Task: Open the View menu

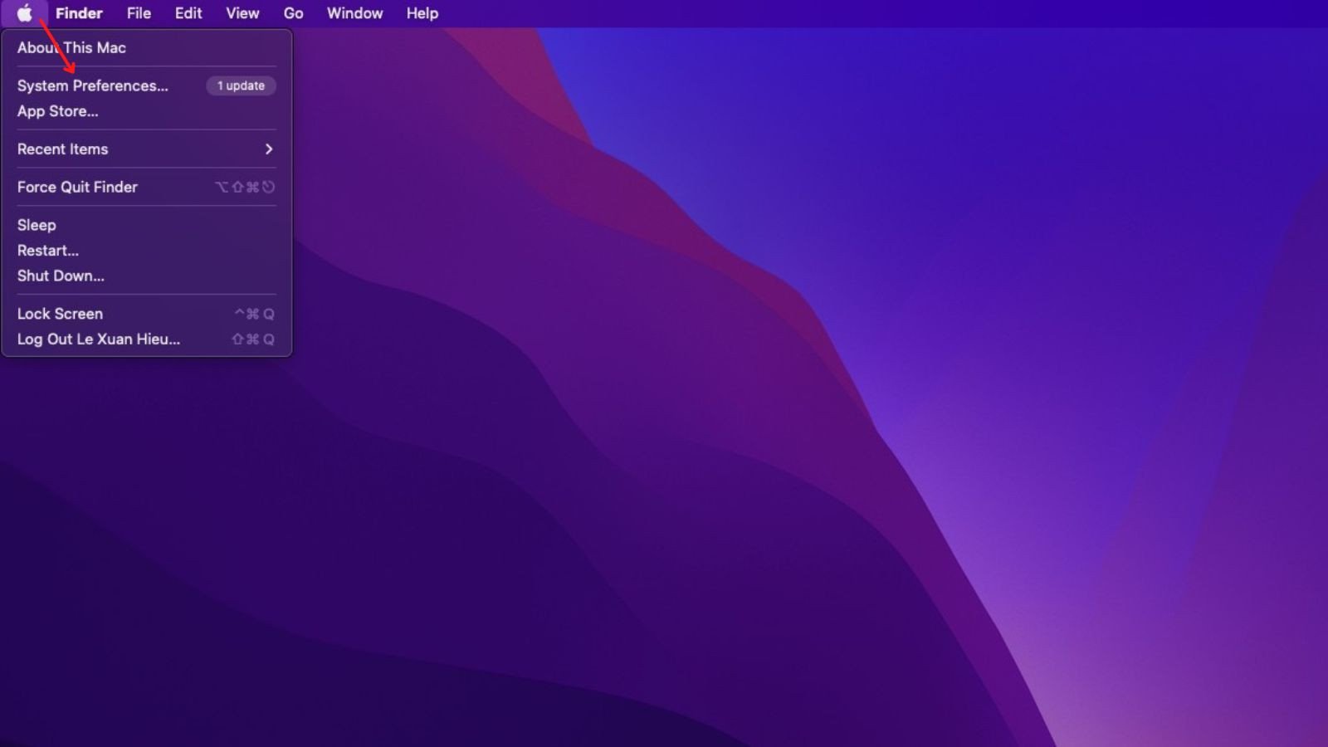Action: pos(242,13)
